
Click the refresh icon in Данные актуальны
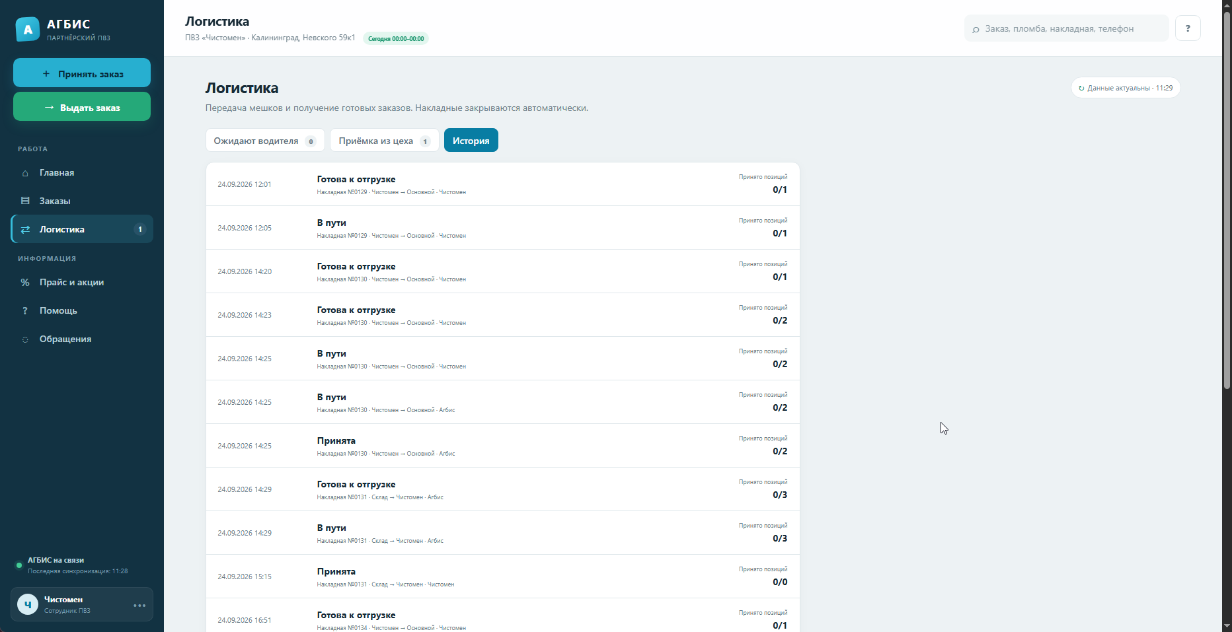tap(1081, 88)
